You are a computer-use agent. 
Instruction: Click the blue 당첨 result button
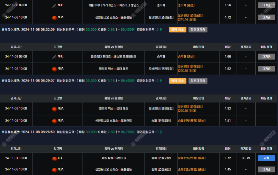(x=266, y=158)
